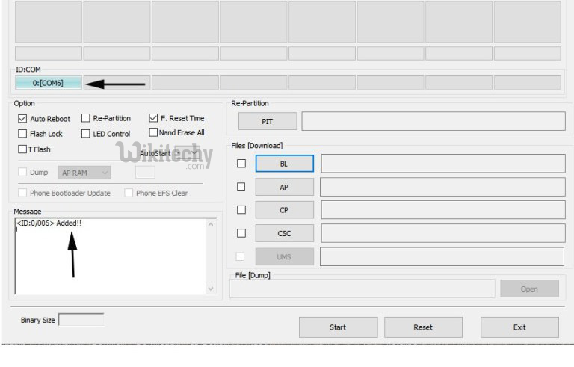Tick the checkbox next to CSC
574x367 pixels.
coord(241,233)
